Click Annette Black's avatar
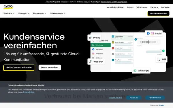Image resolution: width=173 pixels, height=108 pixels. coord(113,48)
